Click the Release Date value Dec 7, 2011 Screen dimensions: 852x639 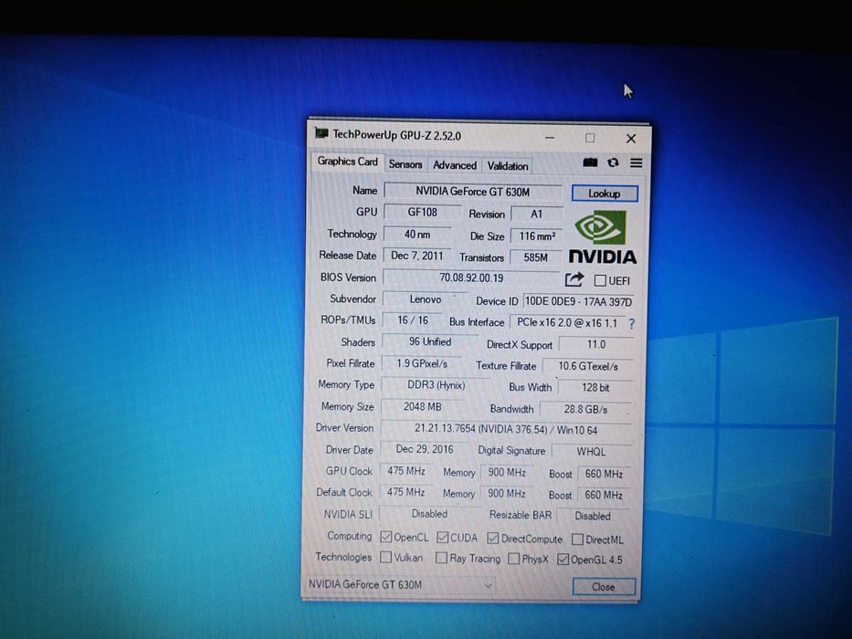[x=416, y=256]
